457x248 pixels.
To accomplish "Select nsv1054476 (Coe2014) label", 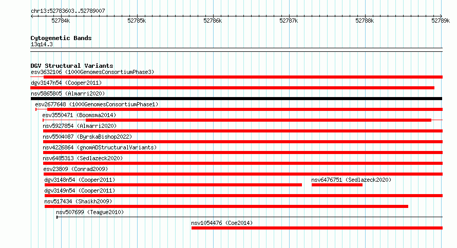I will [222, 223].
